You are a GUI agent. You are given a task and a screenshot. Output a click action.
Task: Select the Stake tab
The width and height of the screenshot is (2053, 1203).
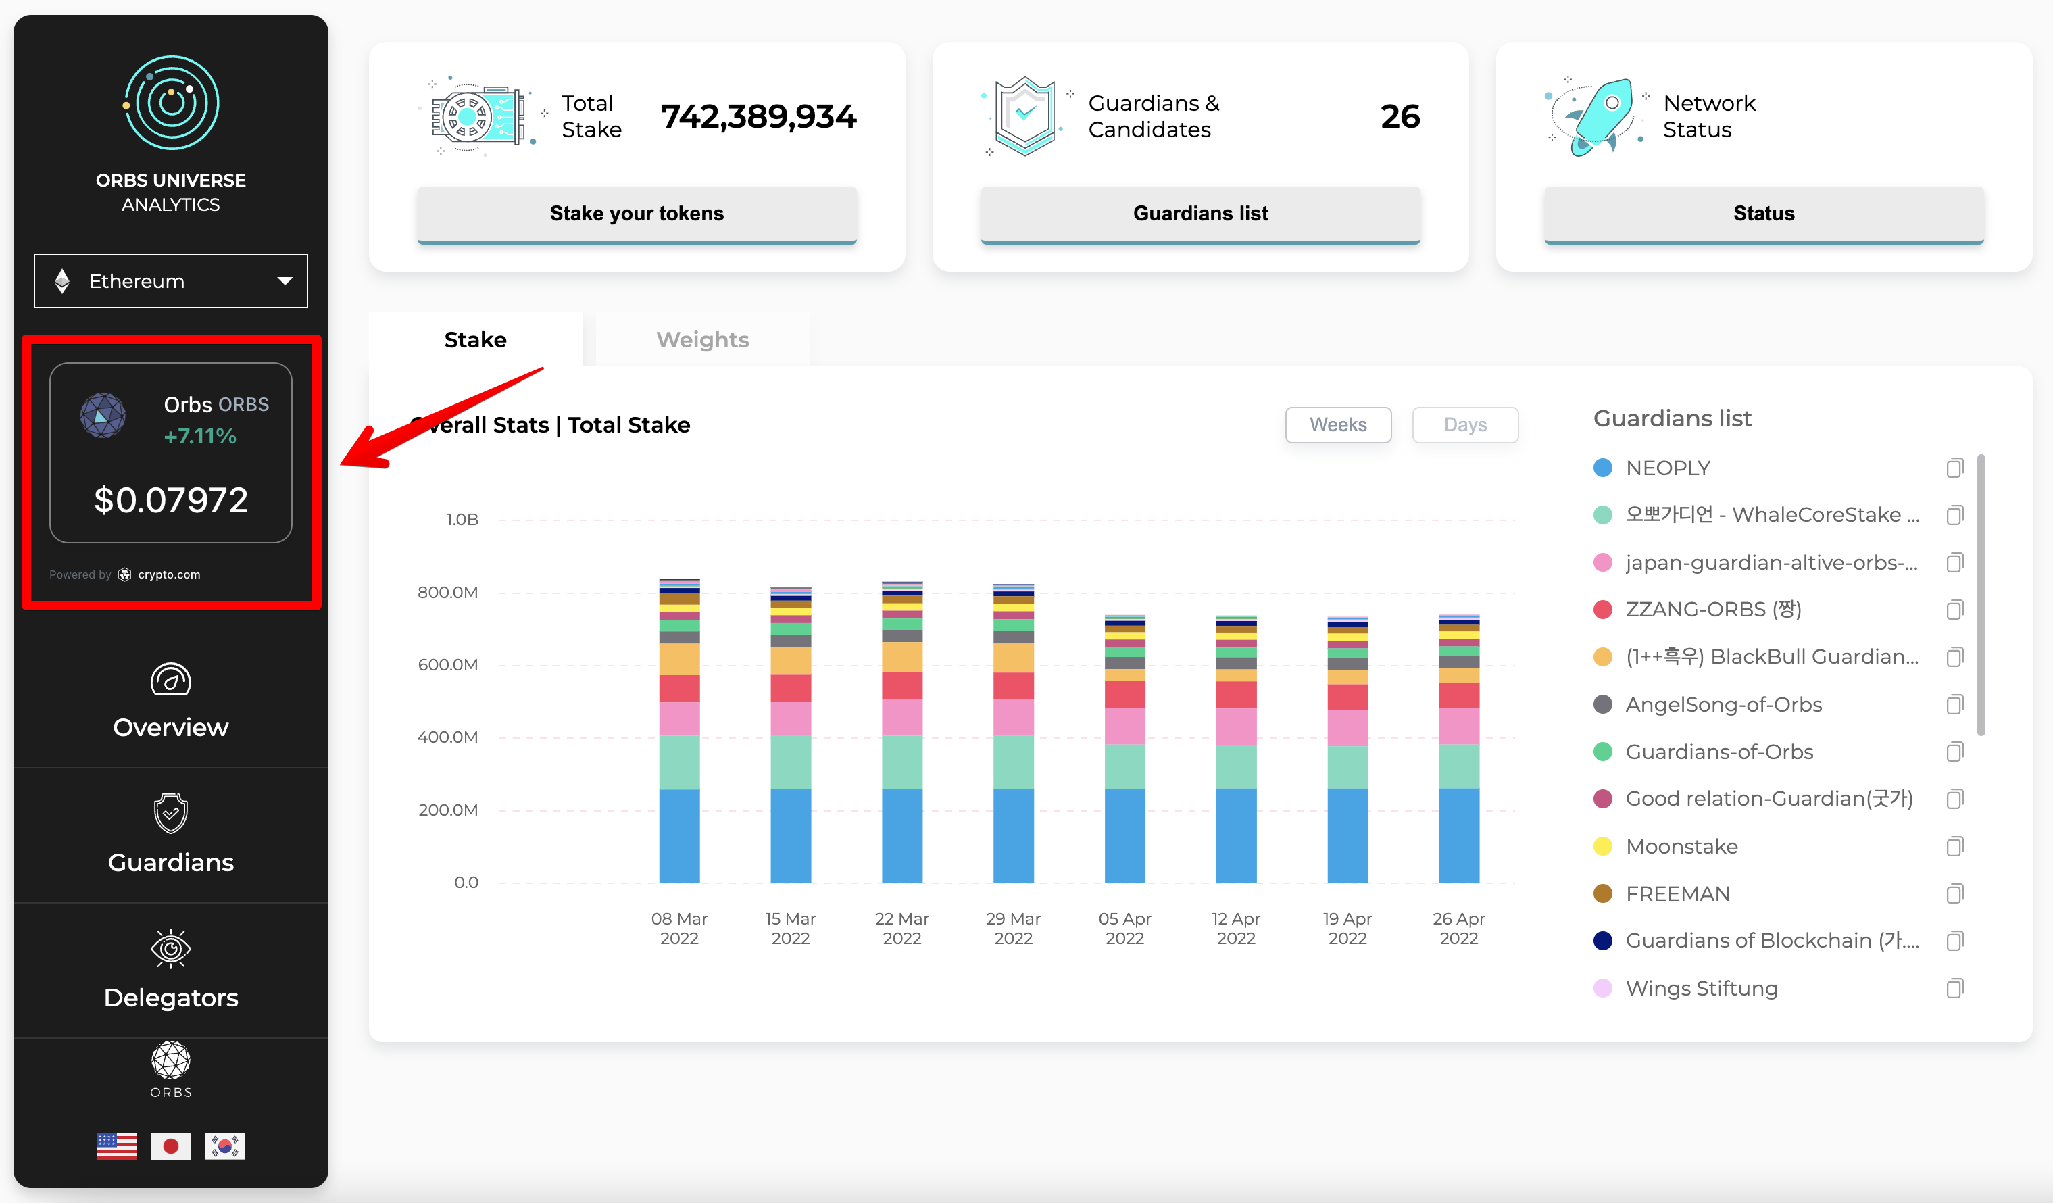click(x=475, y=339)
